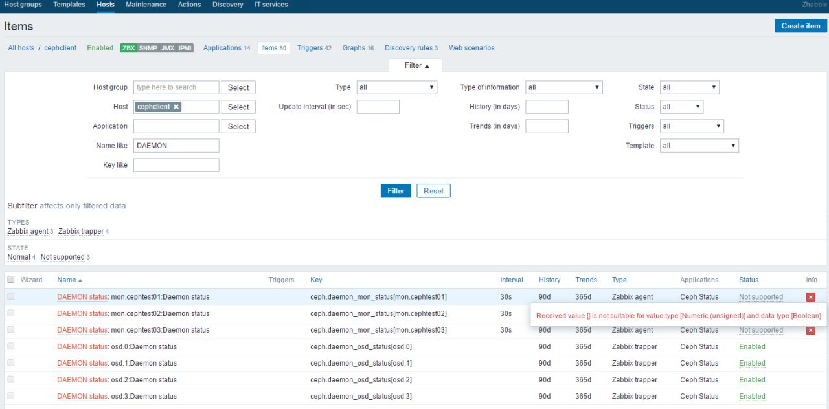Image resolution: width=829 pixels, height=409 pixels.
Task: Open the Maintenance menu
Action: coord(146,5)
